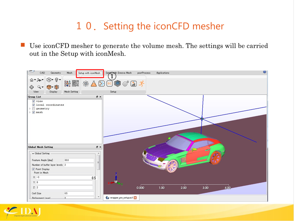Viewport: 295px width, 221px height.
Task: Click the orange running man icon
Action: click(x=142, y=83)
